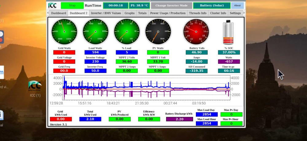Screen dimensions: 307x141
Task: Click the MPPT 2 Volts value 36.60
Action: point(127,62)
